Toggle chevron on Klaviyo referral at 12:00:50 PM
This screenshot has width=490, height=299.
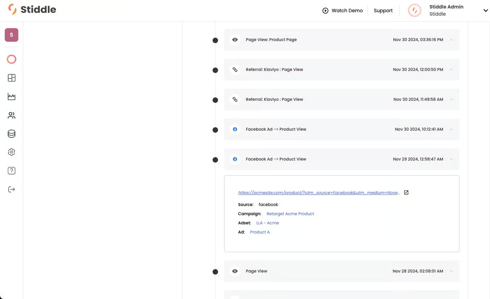(x=451, y=70)
